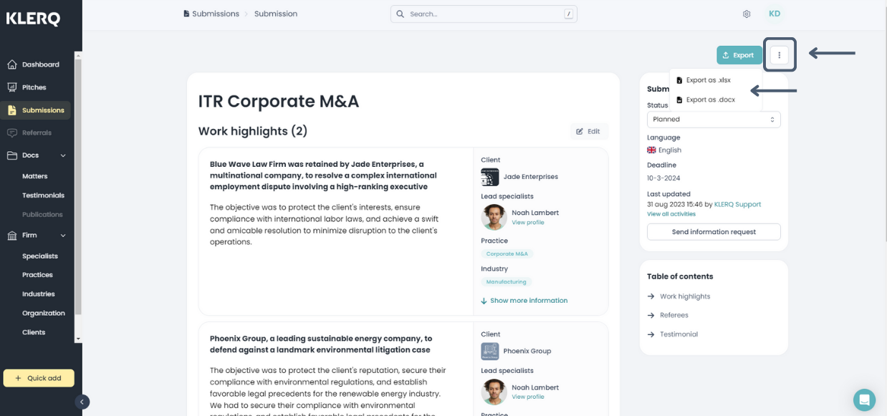Click the Edit button for Work highlights
The width and height of the screenshot is (887, 416).
589,132
